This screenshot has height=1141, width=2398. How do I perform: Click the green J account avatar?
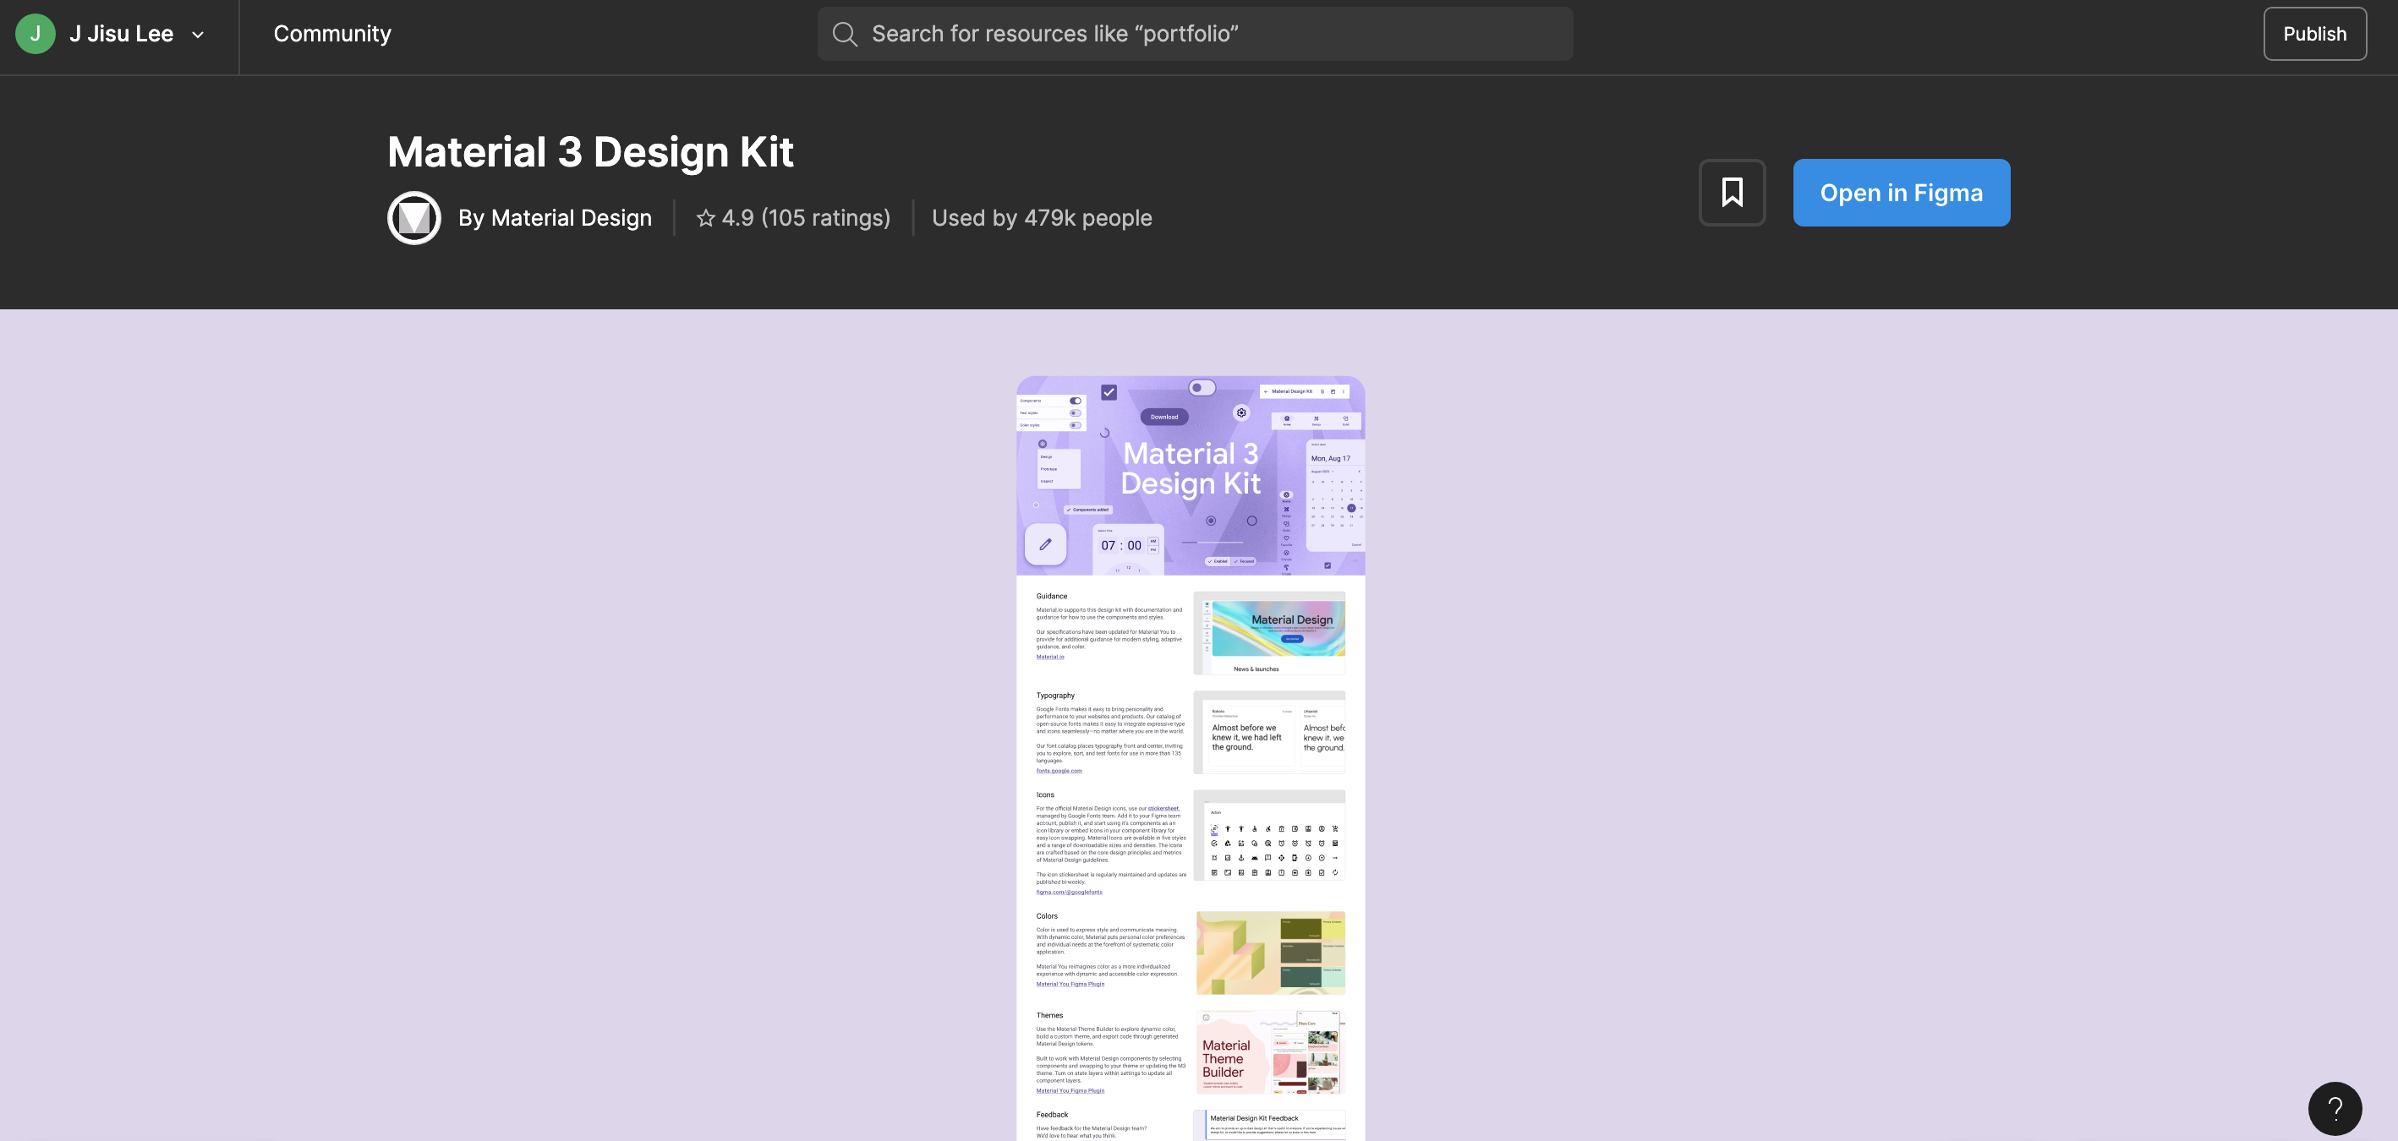click(x=36, y=34)
